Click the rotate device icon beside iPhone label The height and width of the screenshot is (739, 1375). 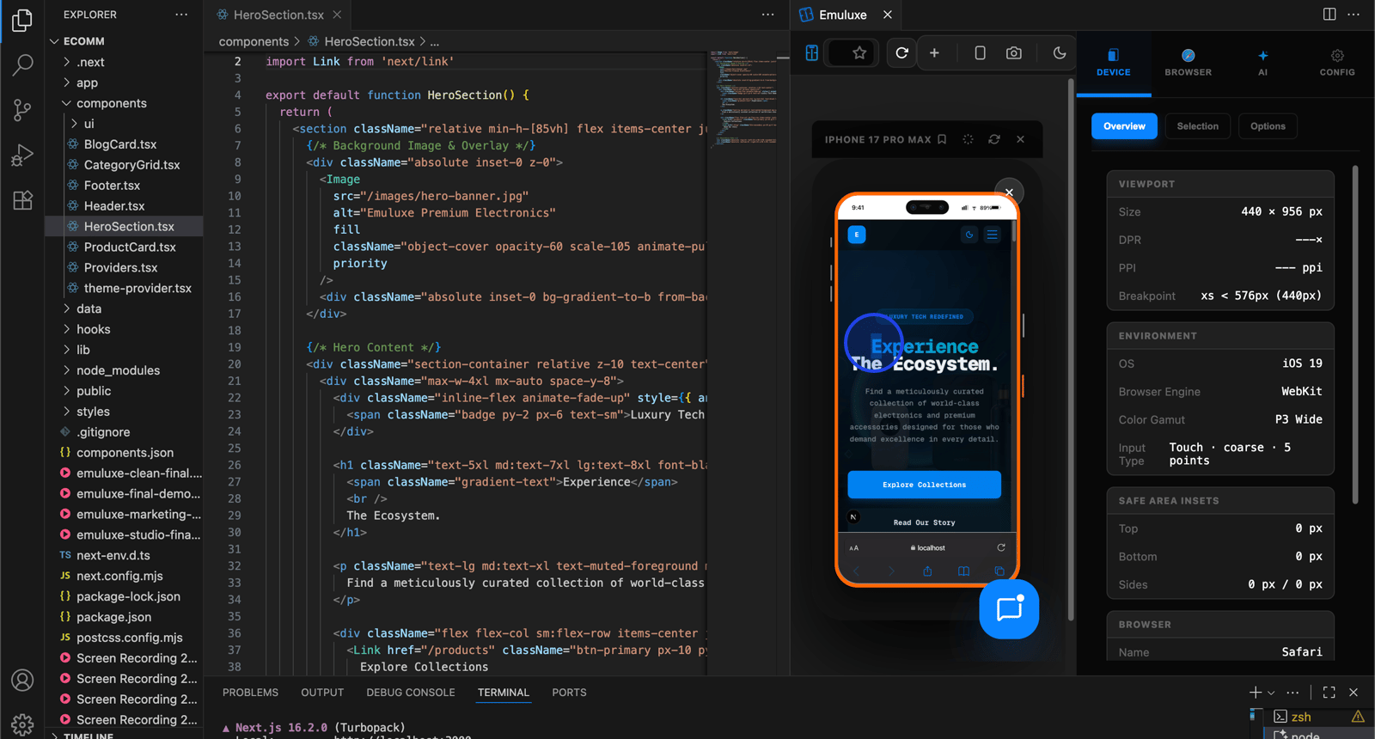coord(994,139)
